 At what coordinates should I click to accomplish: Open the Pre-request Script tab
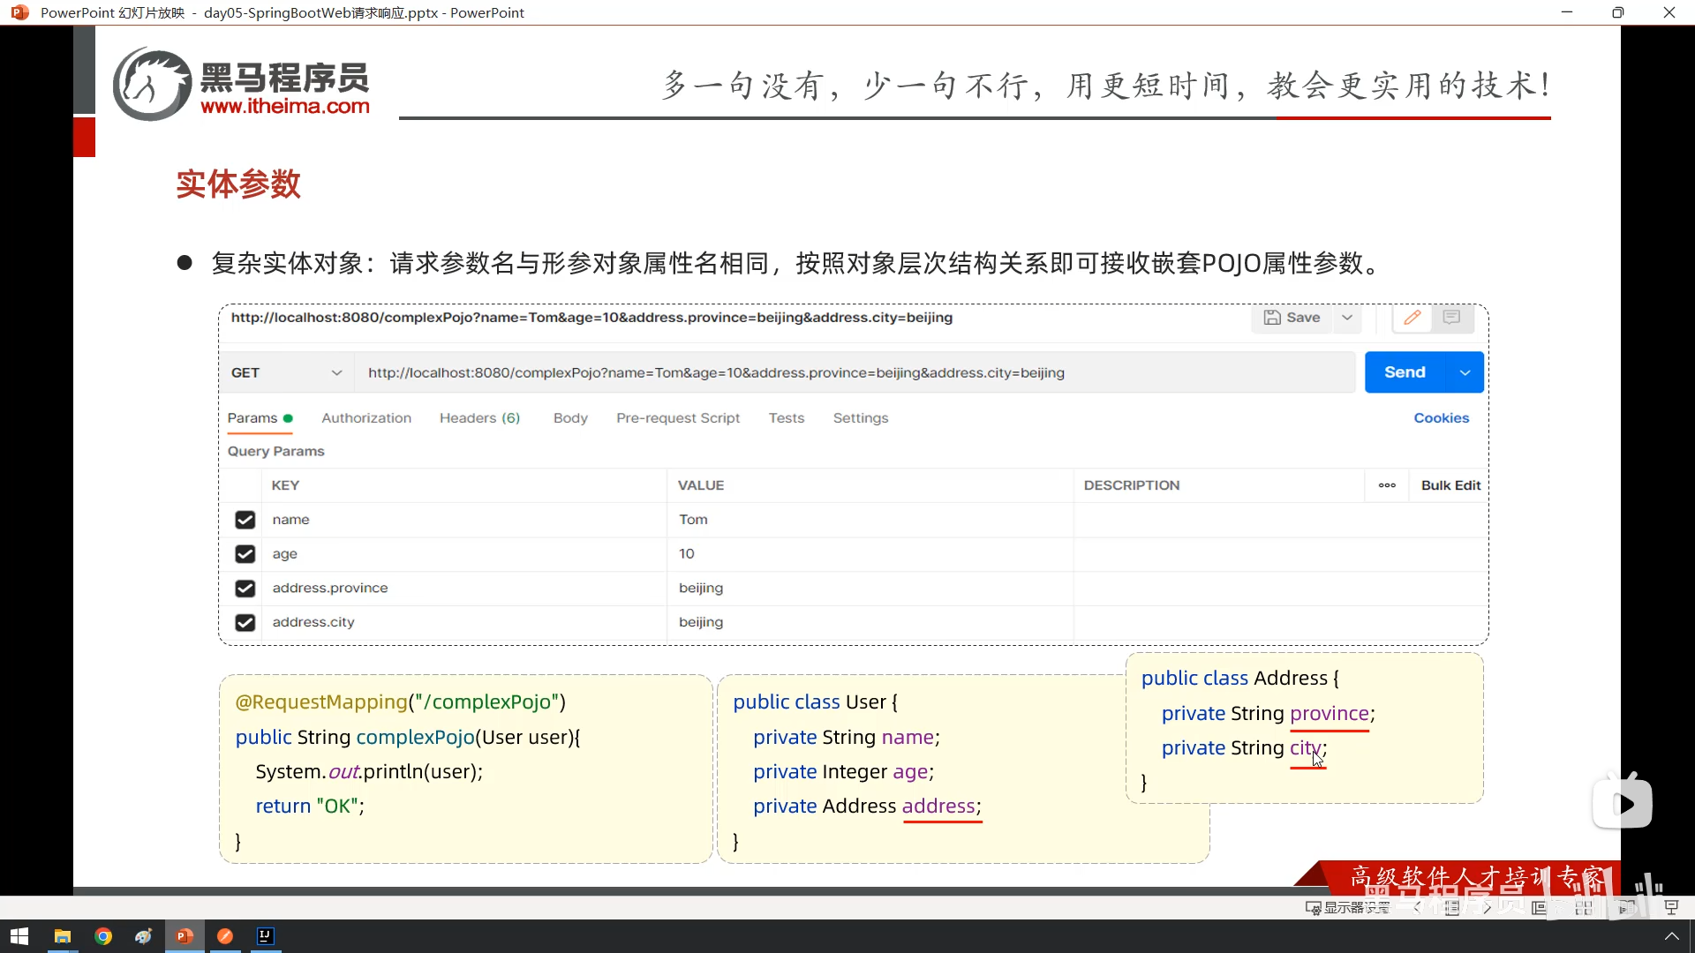tap(678, 418)
